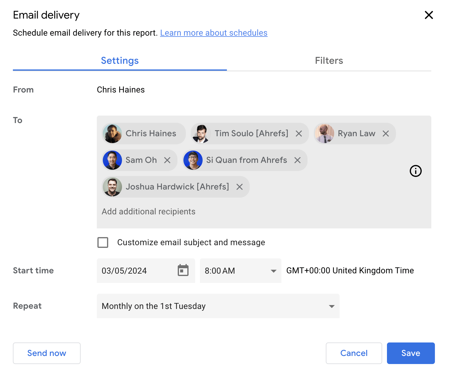Enable Customize email subject and message
Image resolution: width=449 pixels, height=376 pixels.
(103, 242)
